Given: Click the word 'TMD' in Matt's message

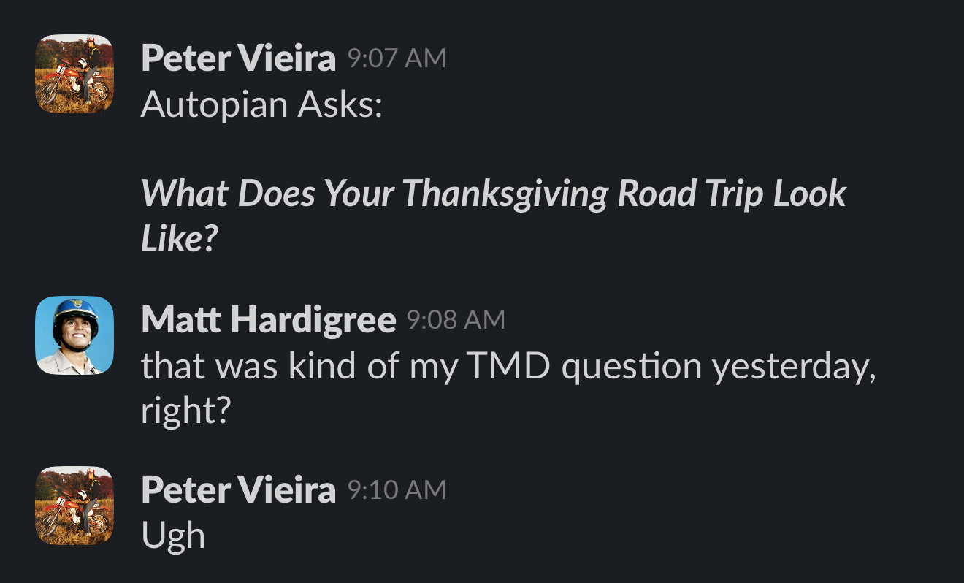Looking at the screenshot, I should (x=508, y=366).
